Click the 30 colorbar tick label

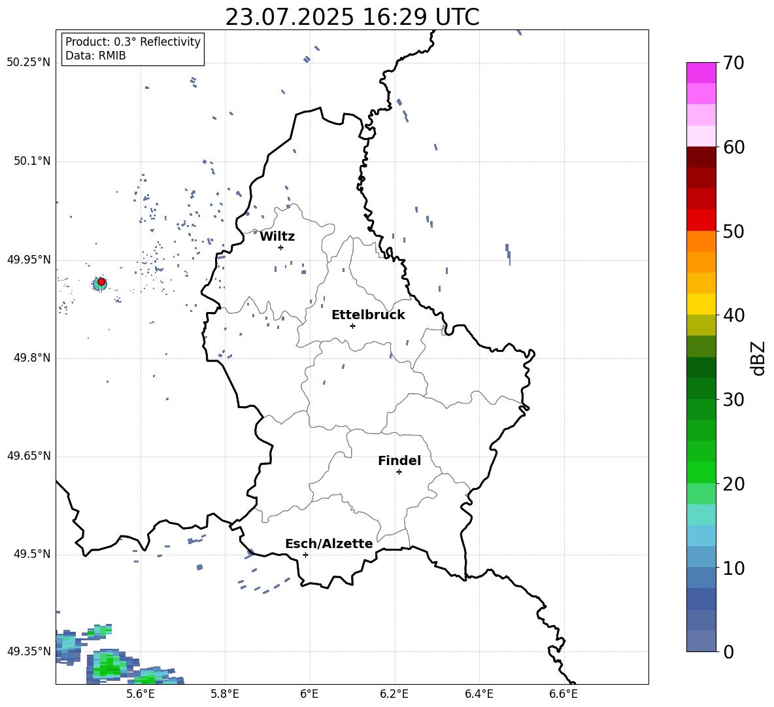[733, 400]
